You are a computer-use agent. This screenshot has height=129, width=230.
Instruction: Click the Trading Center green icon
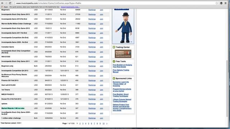click(x=114, y=47)
